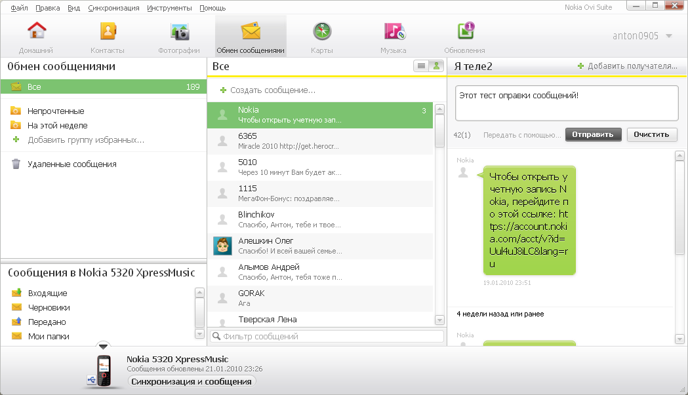Open the Тверская Лена conversation
Viewport: 688px width, 395px height.
(320, 319)
